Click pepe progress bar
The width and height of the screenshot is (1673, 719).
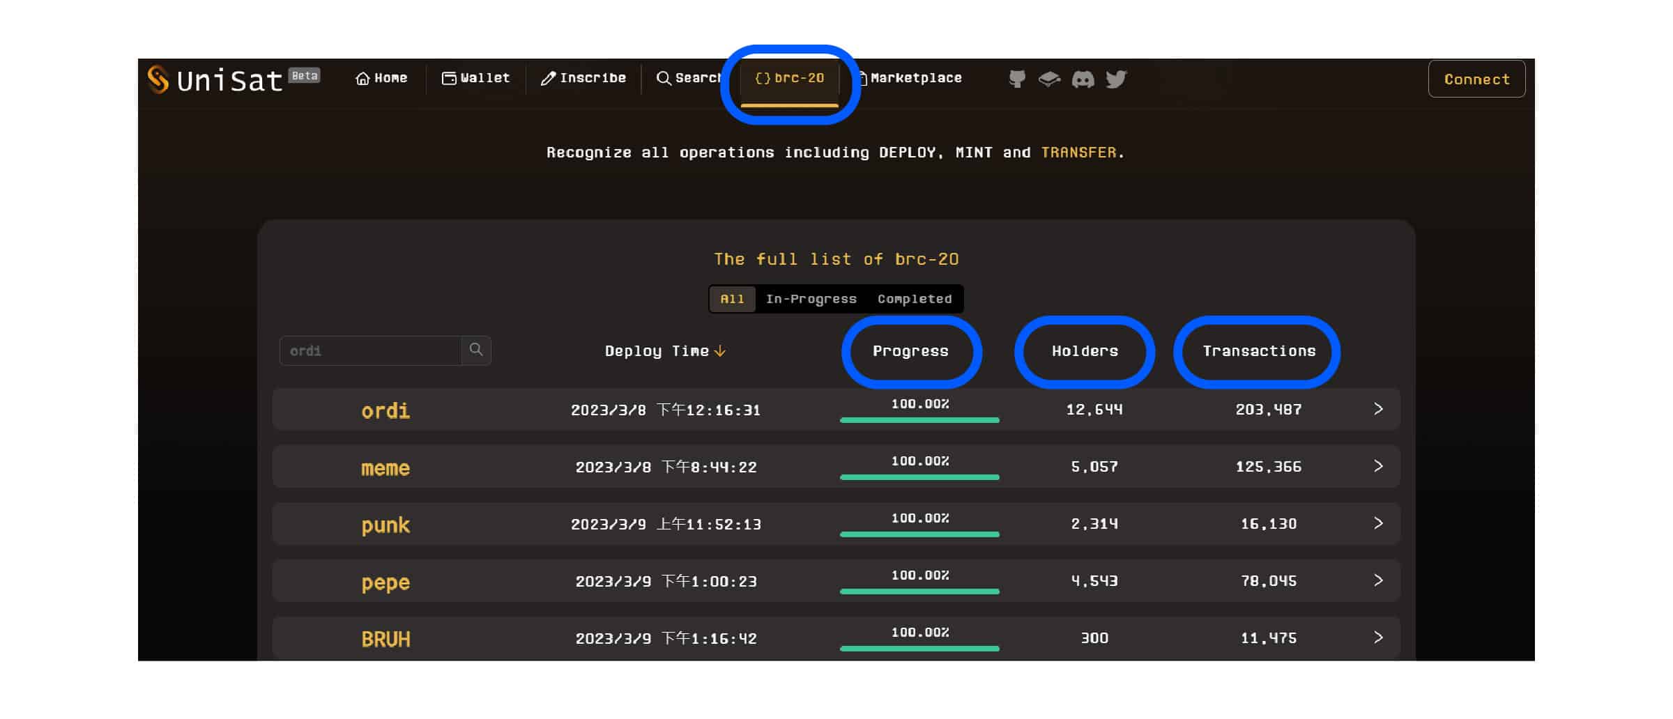coord(919,592)
